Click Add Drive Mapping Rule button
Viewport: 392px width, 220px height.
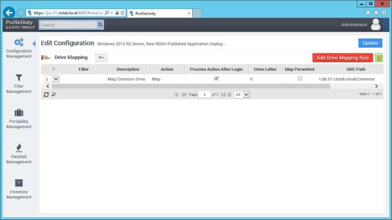(343, 58)
